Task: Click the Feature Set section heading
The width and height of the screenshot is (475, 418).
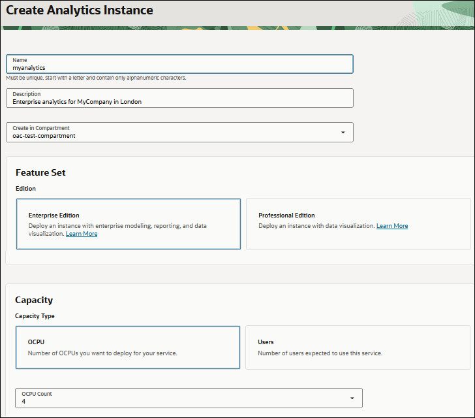Action: (40, 172)
